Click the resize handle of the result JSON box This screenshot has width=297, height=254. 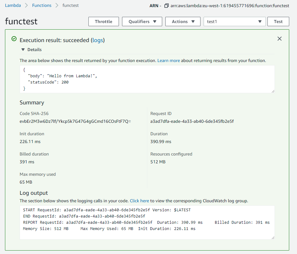[273, 91]
